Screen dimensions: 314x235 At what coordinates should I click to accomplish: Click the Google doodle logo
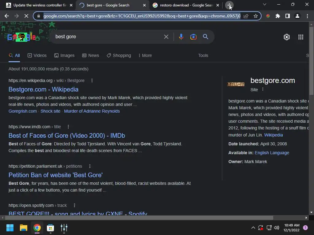point(21,37)
